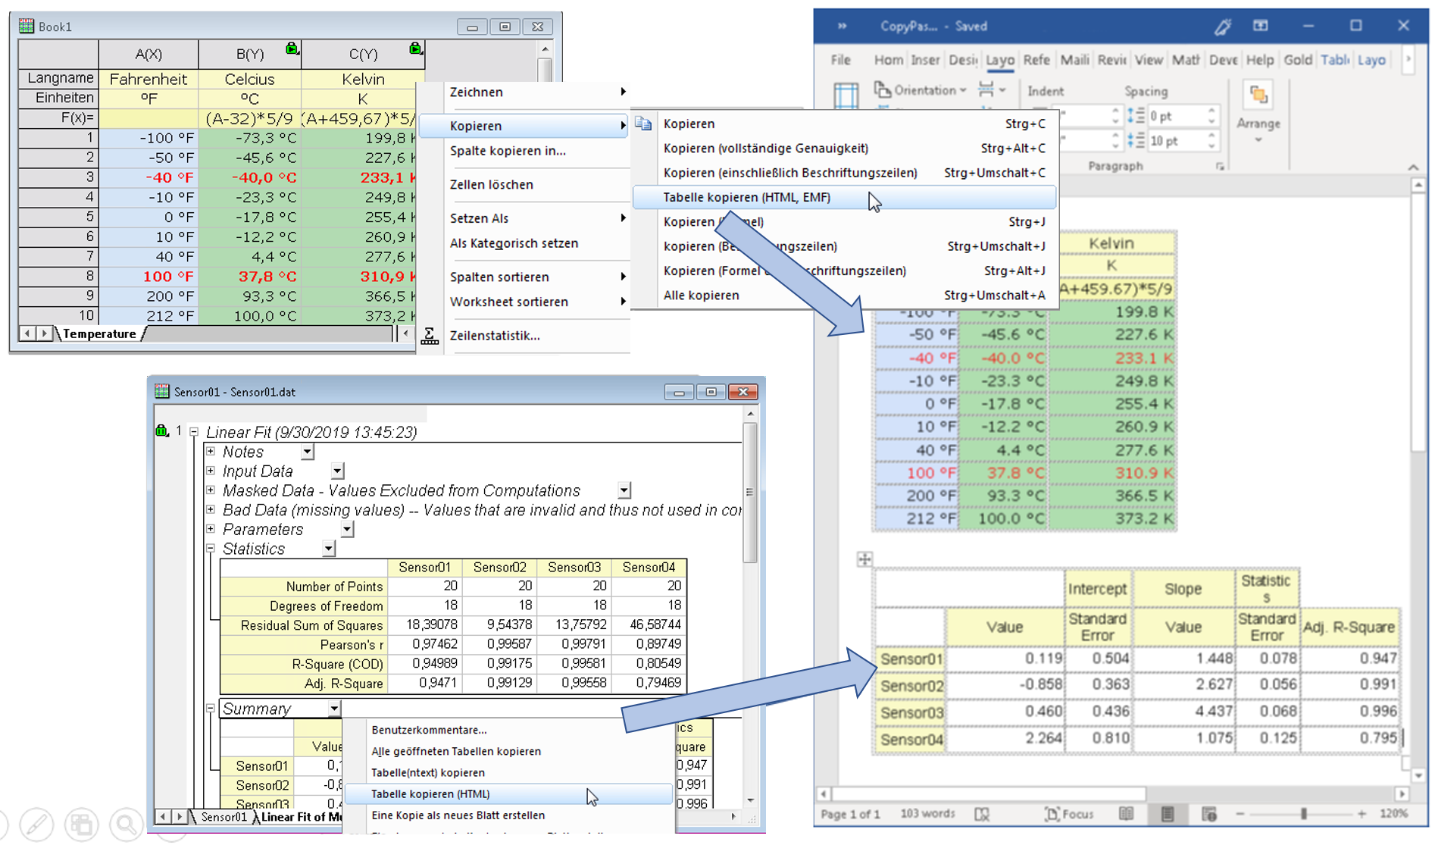1435x845 pixels.
Task: Collapse the Summary node
Action: tap(211, 709)
